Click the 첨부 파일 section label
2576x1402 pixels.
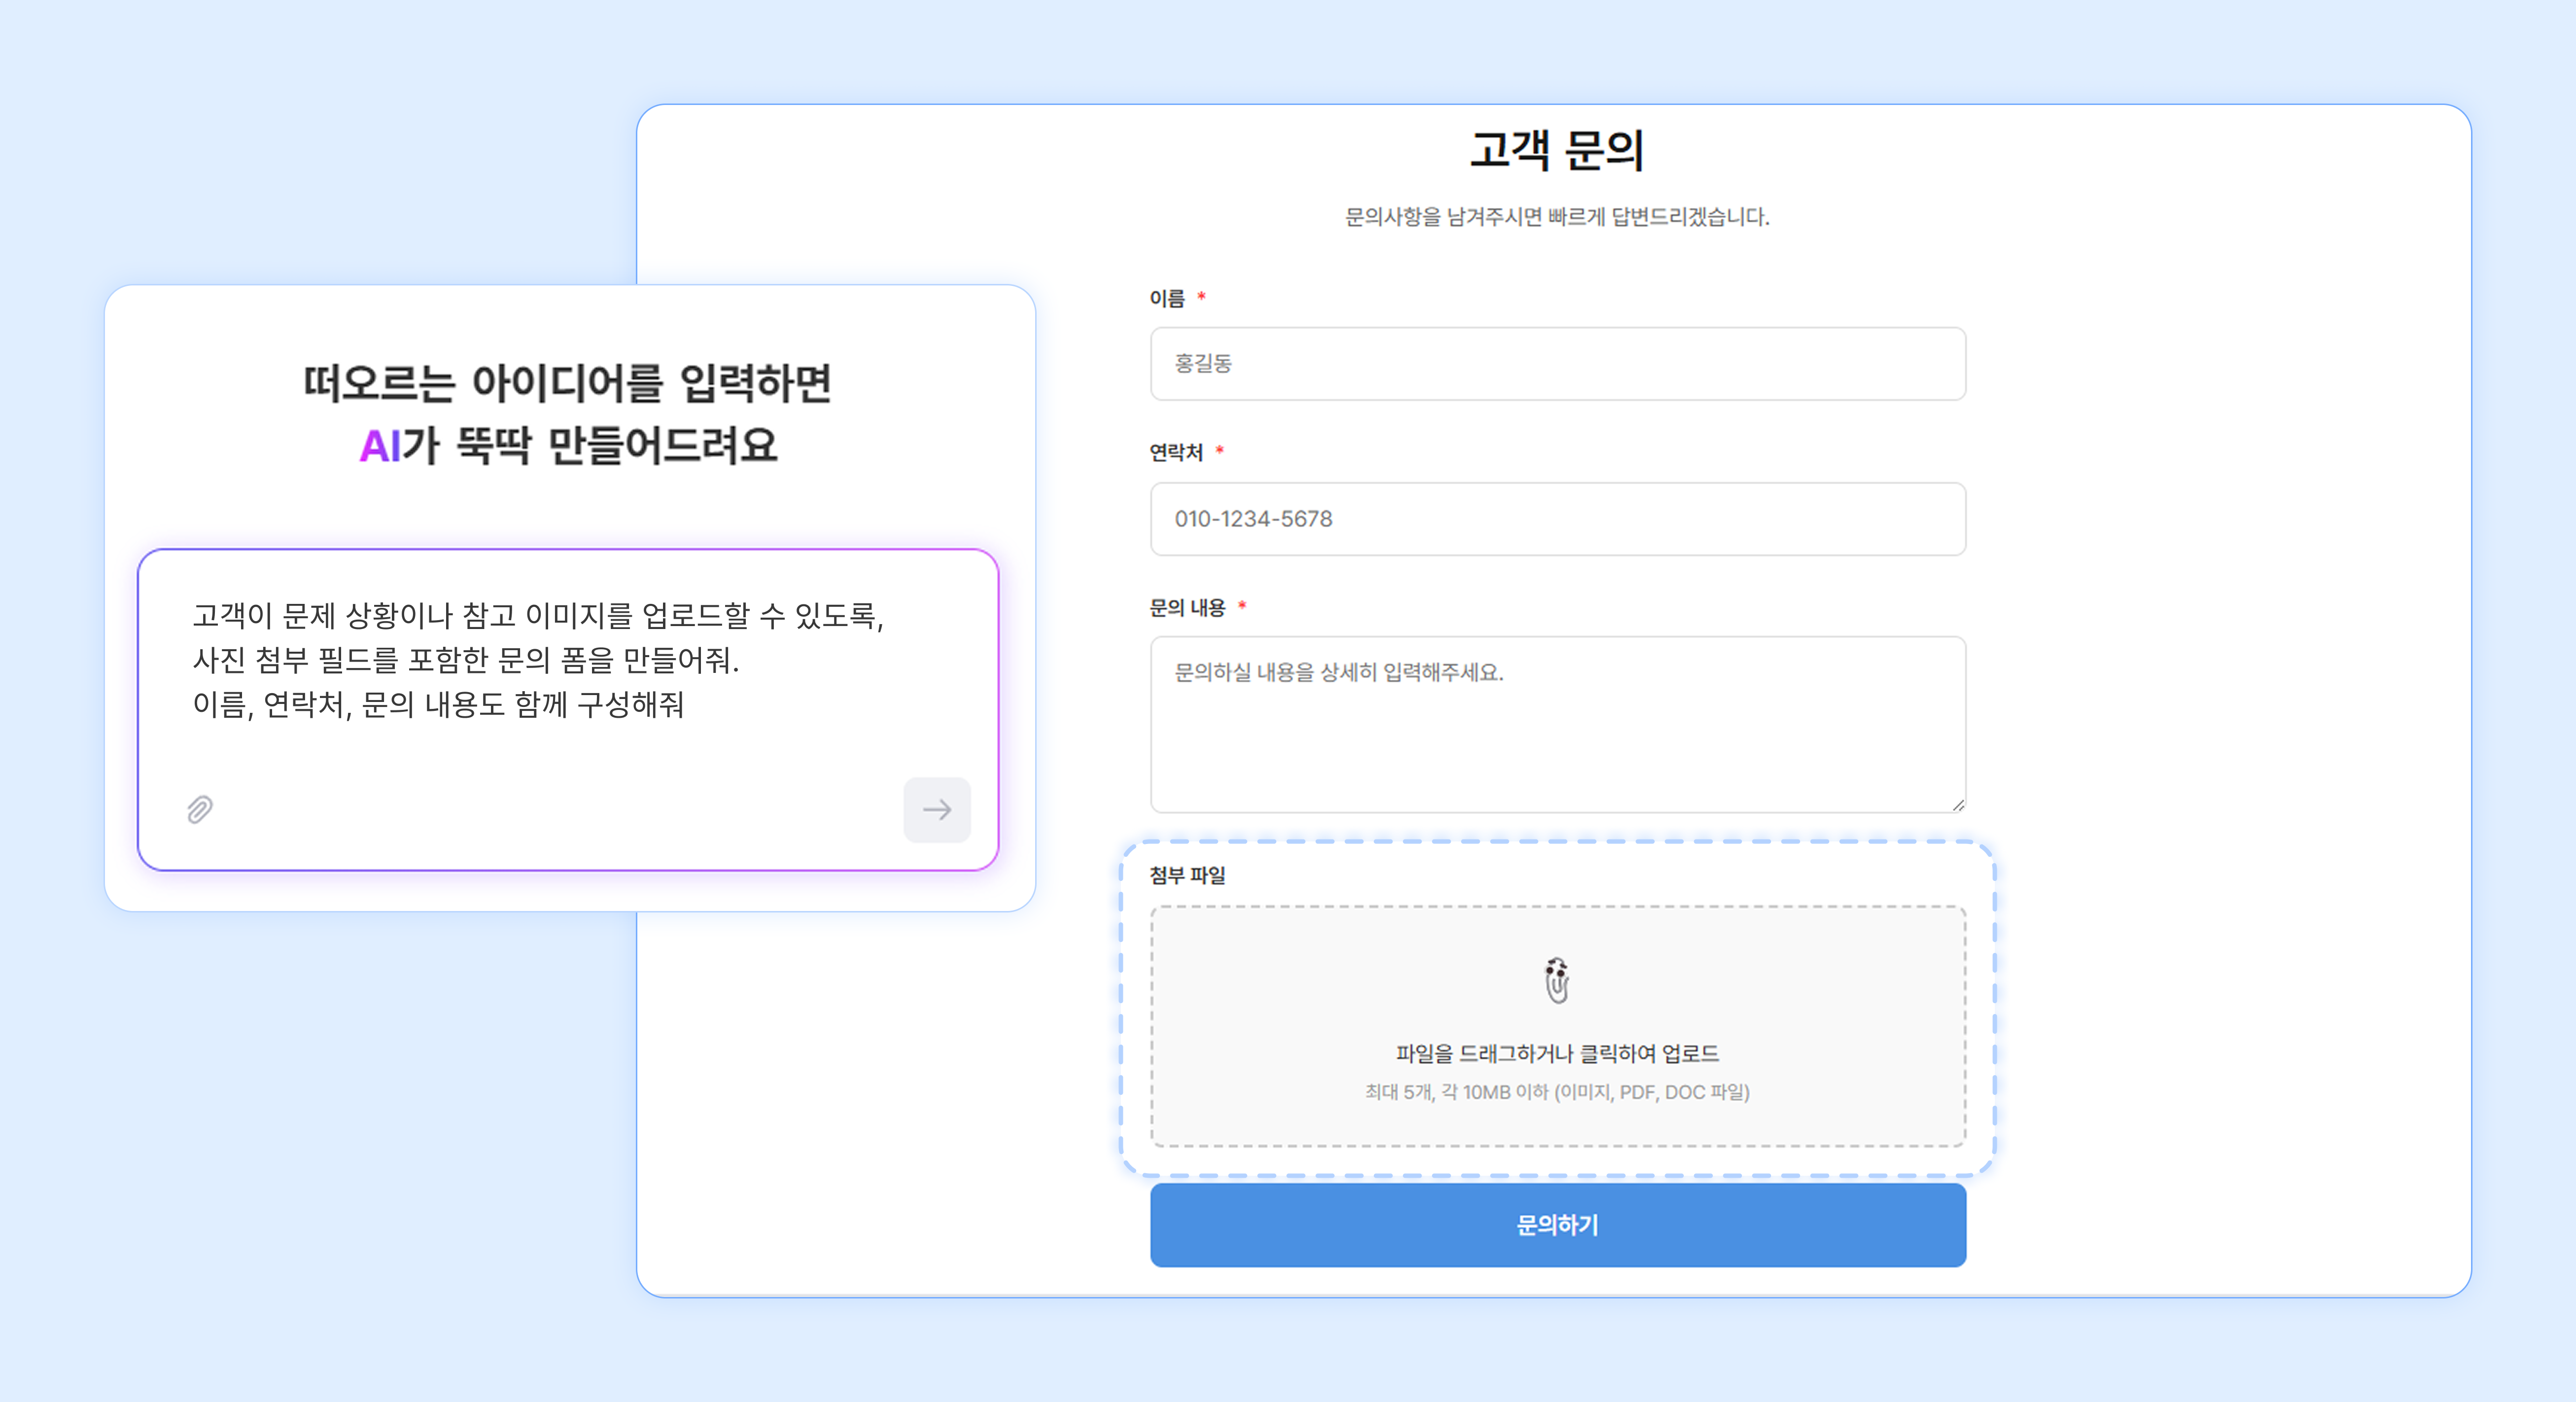pyautogui.click(x=1187, y=875)
